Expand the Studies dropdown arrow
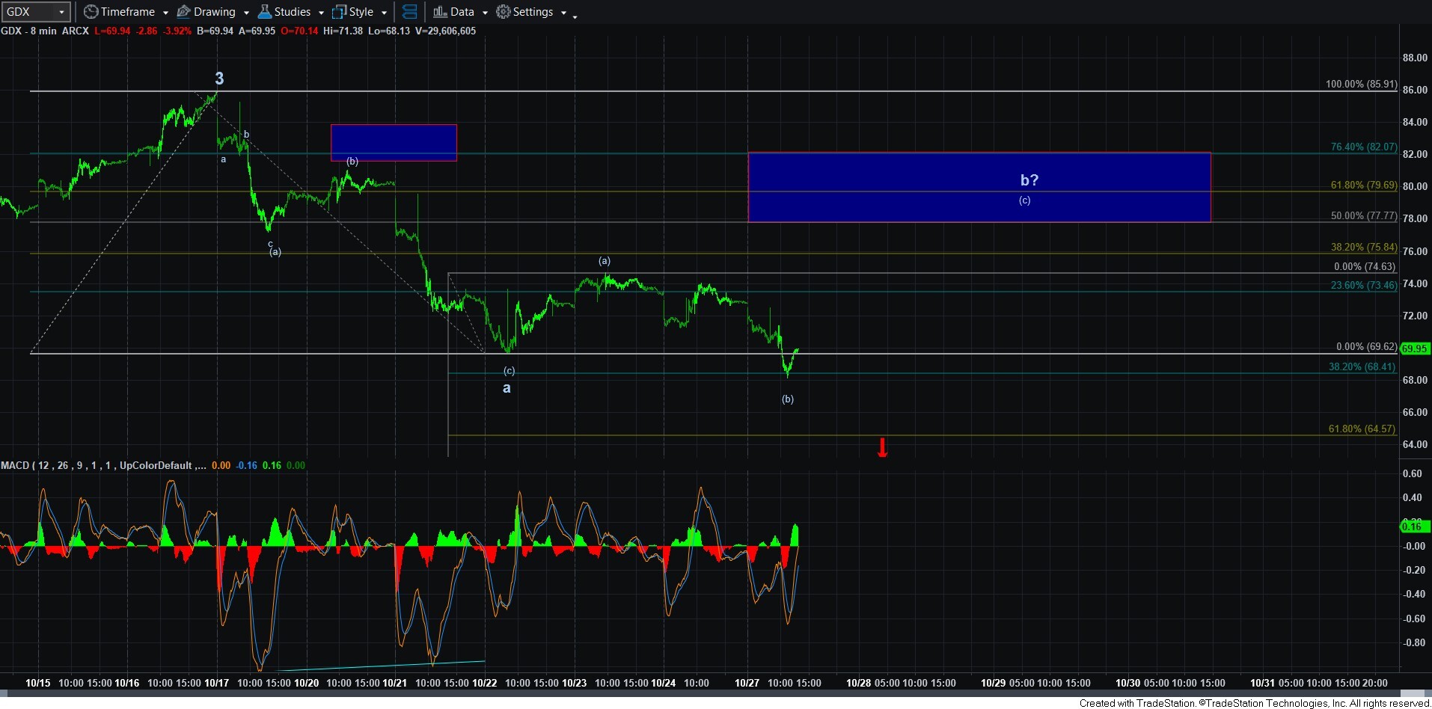 tap(321, 13)
